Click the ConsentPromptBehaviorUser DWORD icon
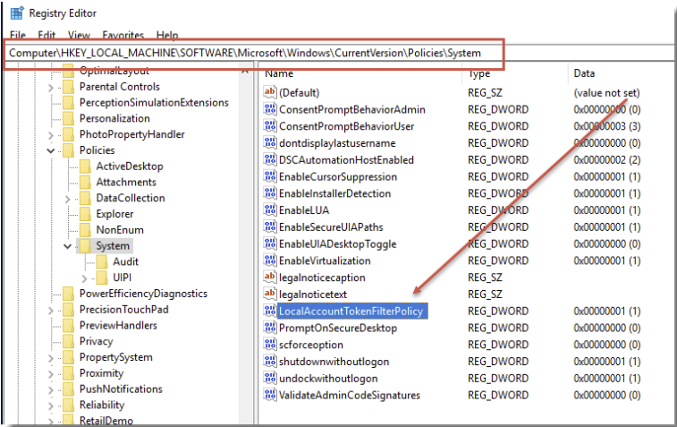 pos(270,125)
